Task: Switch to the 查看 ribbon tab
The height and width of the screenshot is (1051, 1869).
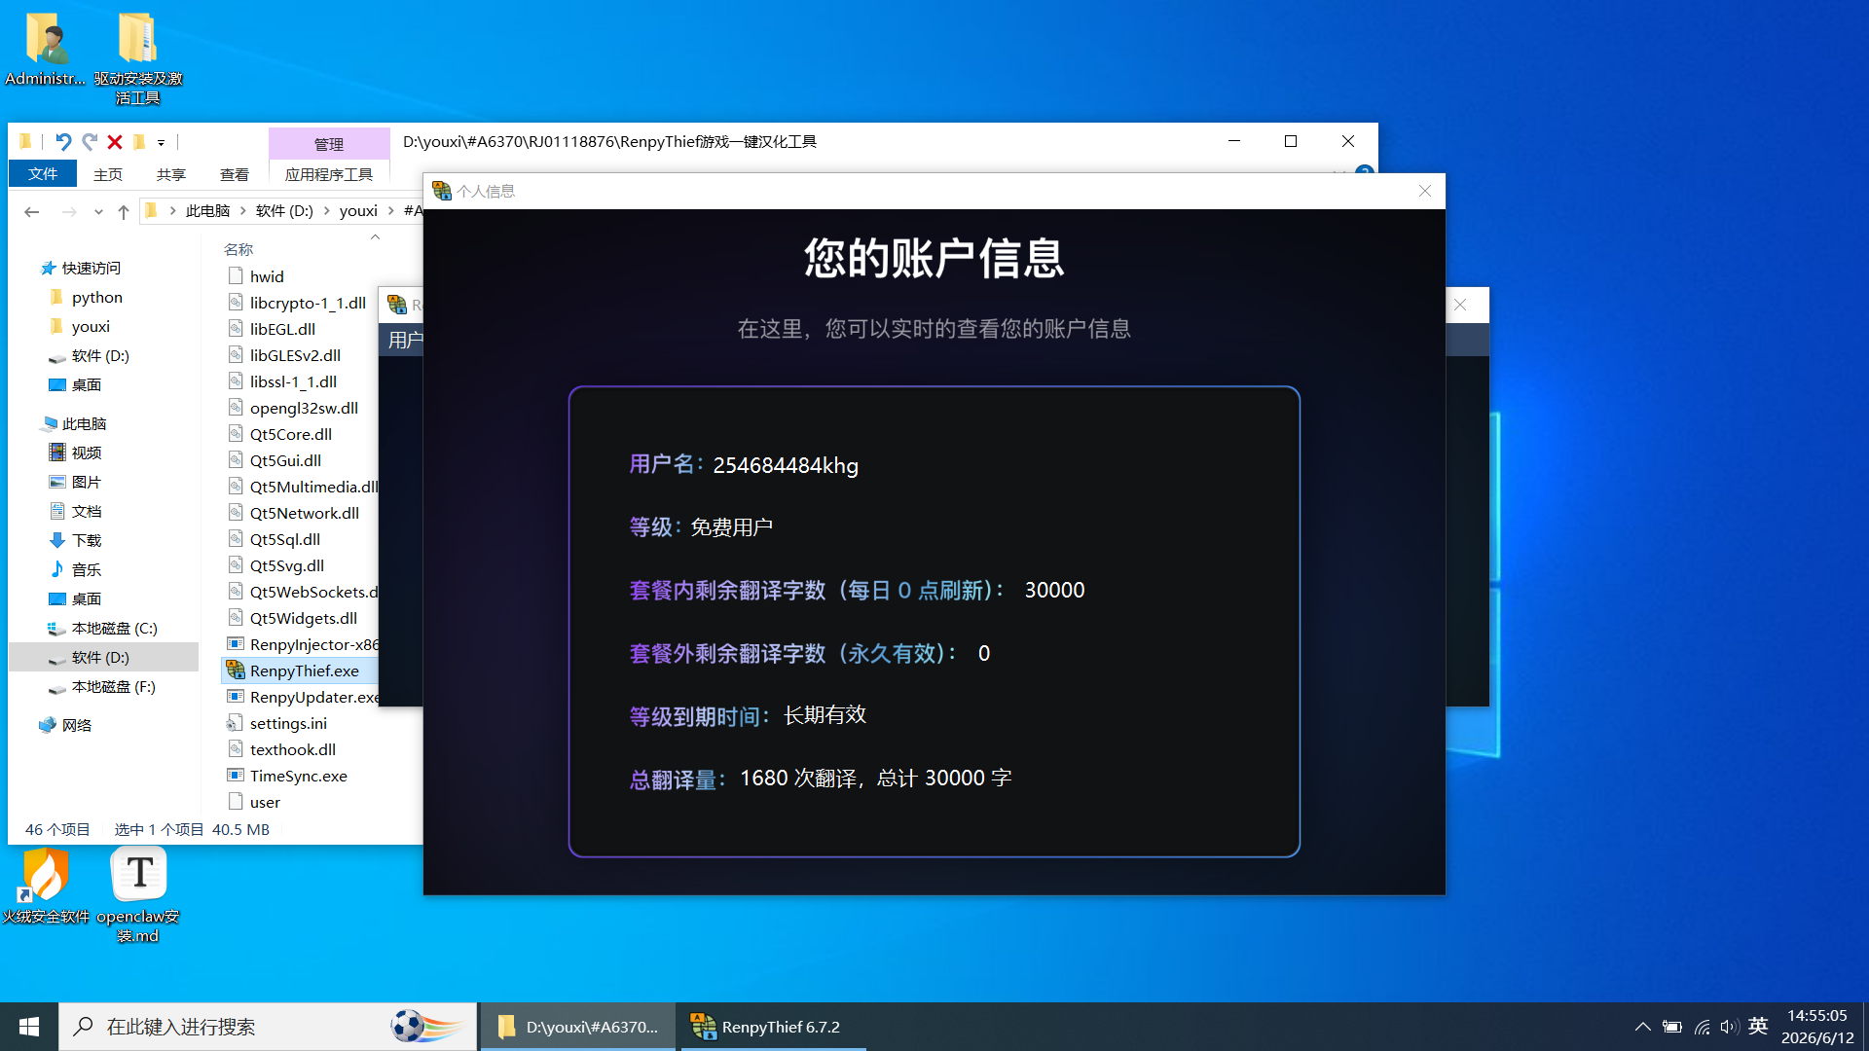Action: (235, 174)
